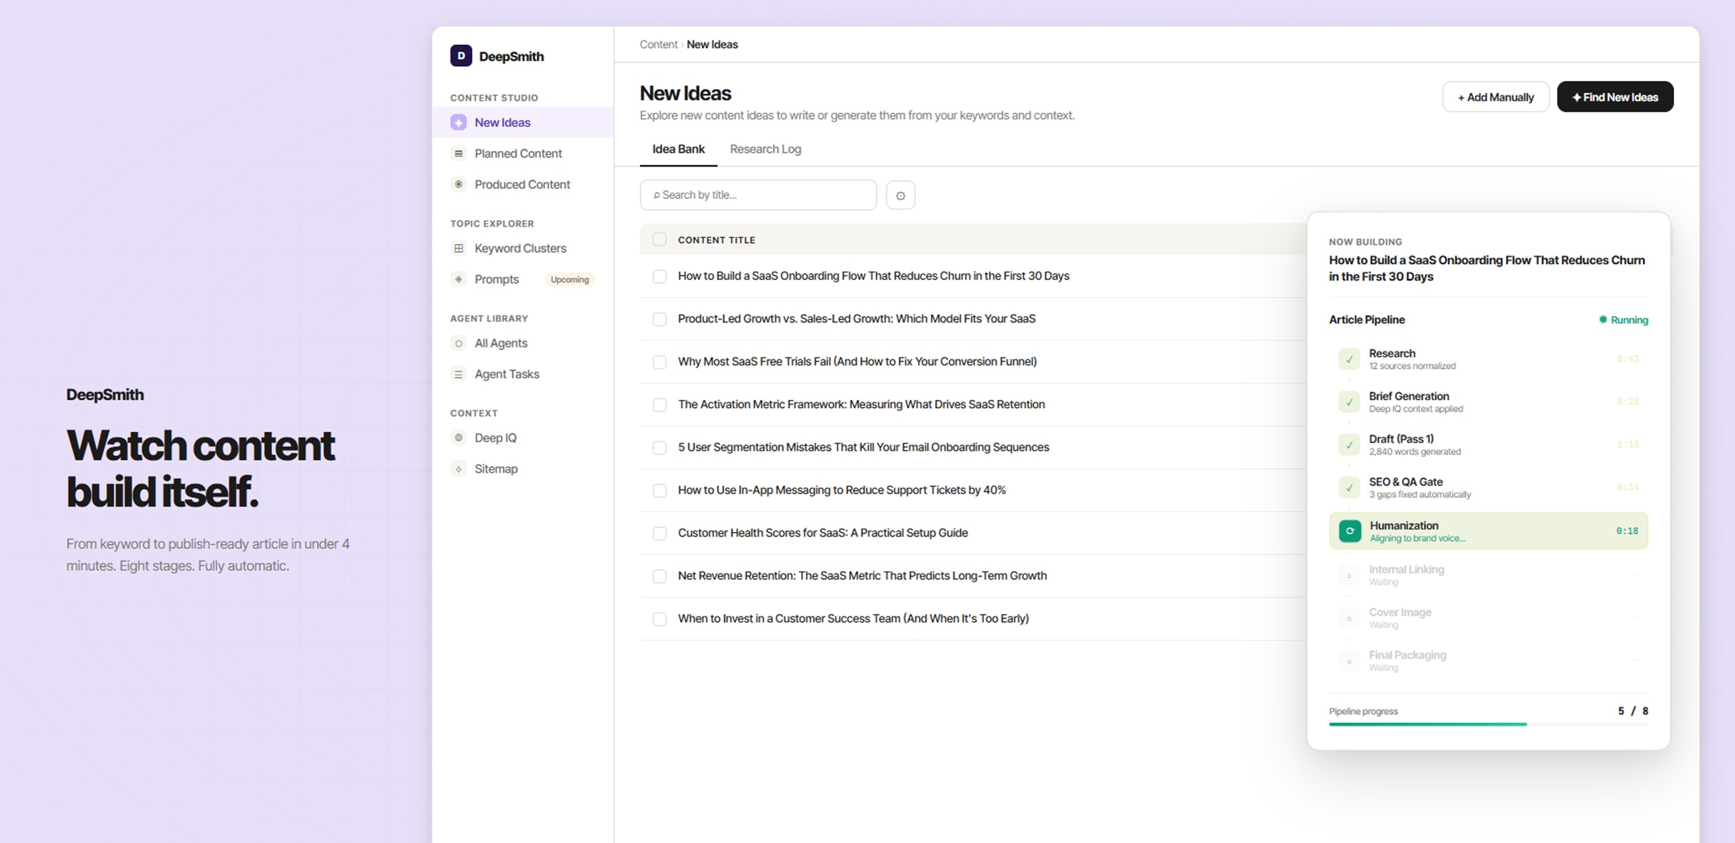Open Agent Tasks in the sidebar
This screenshot has height=843, width=1735.
[523, 374]
